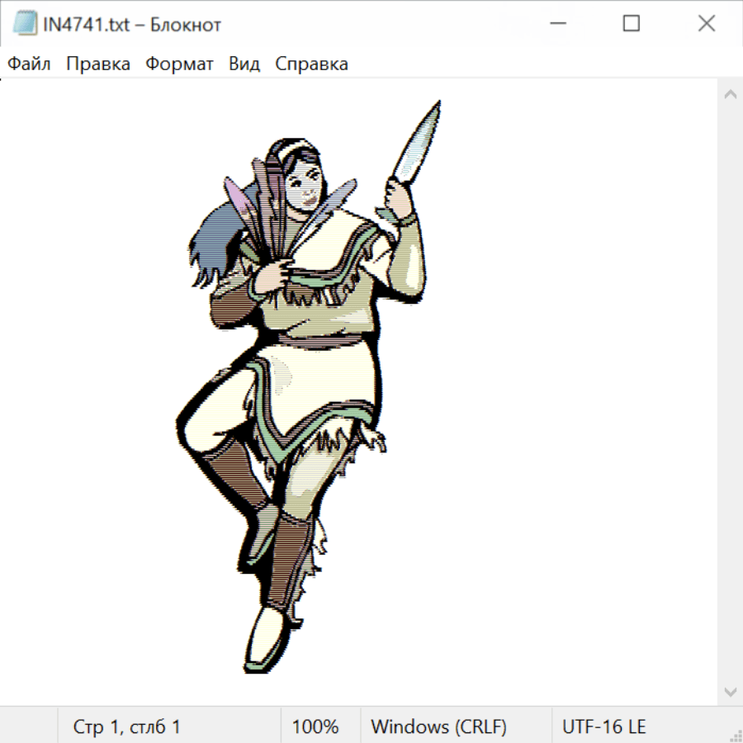This screenshot has width=743, height=743.
Task: Click the Windows (CRLF) status field
Action: pos(438,726)
